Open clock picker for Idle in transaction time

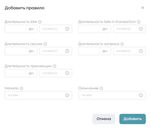pyautogui.click(x=141, y=29)
